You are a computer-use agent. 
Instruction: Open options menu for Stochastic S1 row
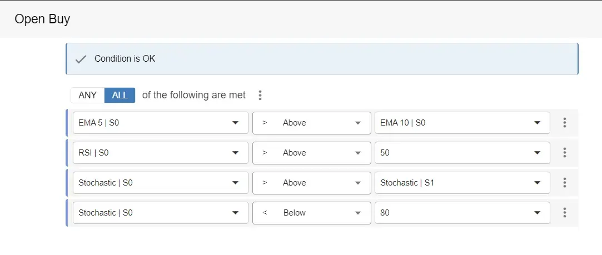(x=564, y=183)
